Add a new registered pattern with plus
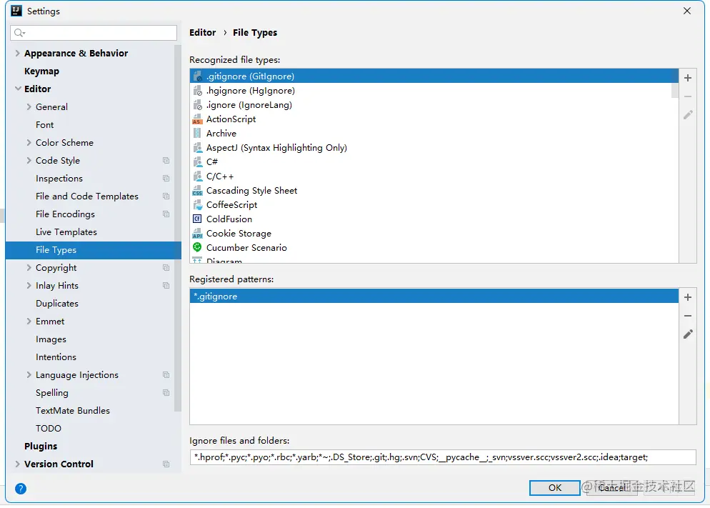Screen dimensions: 710x508 pyautogui.click(x=688, y=297)
